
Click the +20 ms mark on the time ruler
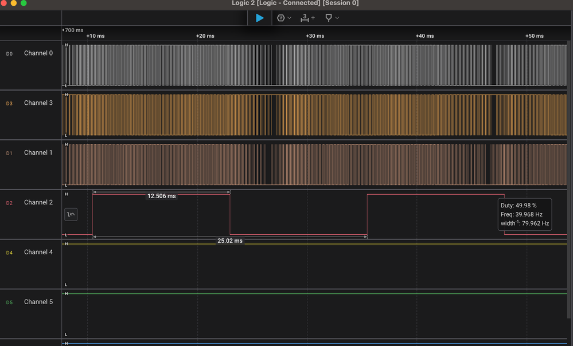point(205,36)
